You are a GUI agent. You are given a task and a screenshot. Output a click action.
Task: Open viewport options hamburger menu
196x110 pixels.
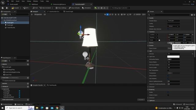[32, 14]
